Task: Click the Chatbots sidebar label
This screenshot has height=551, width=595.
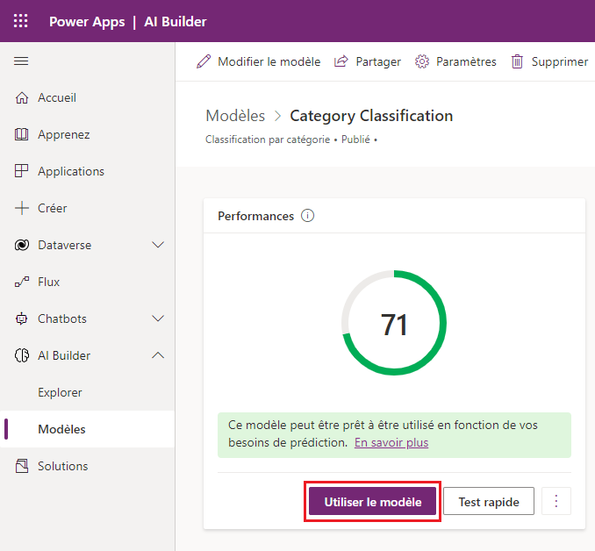Action: click(x=62, y=318)
